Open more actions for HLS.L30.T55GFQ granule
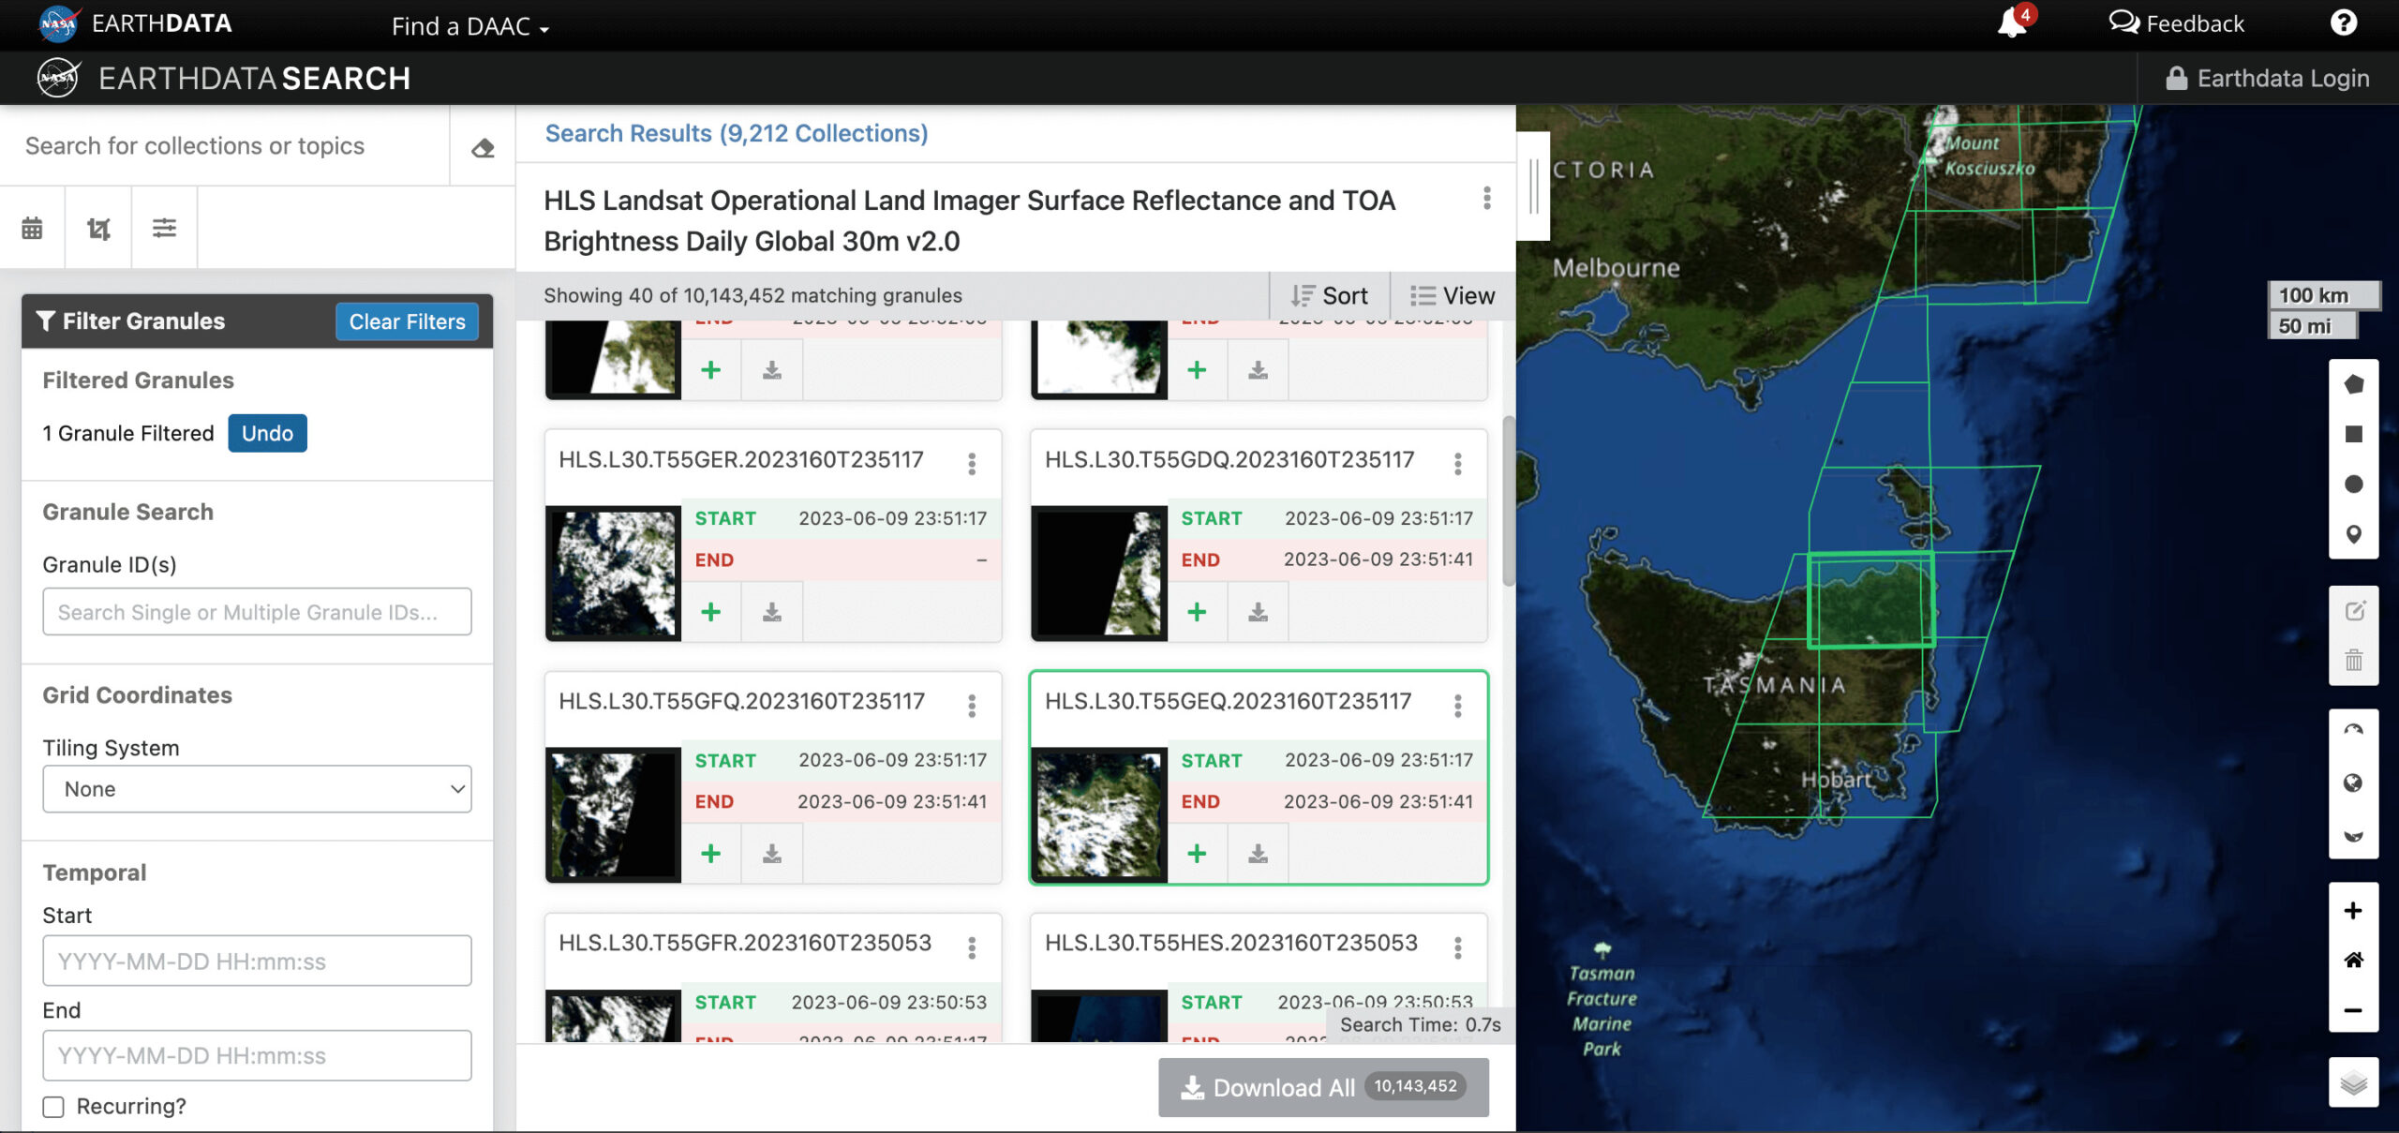Image resolution: width=2399 pixels, height=1133 pixels. (x=972, y=706)
